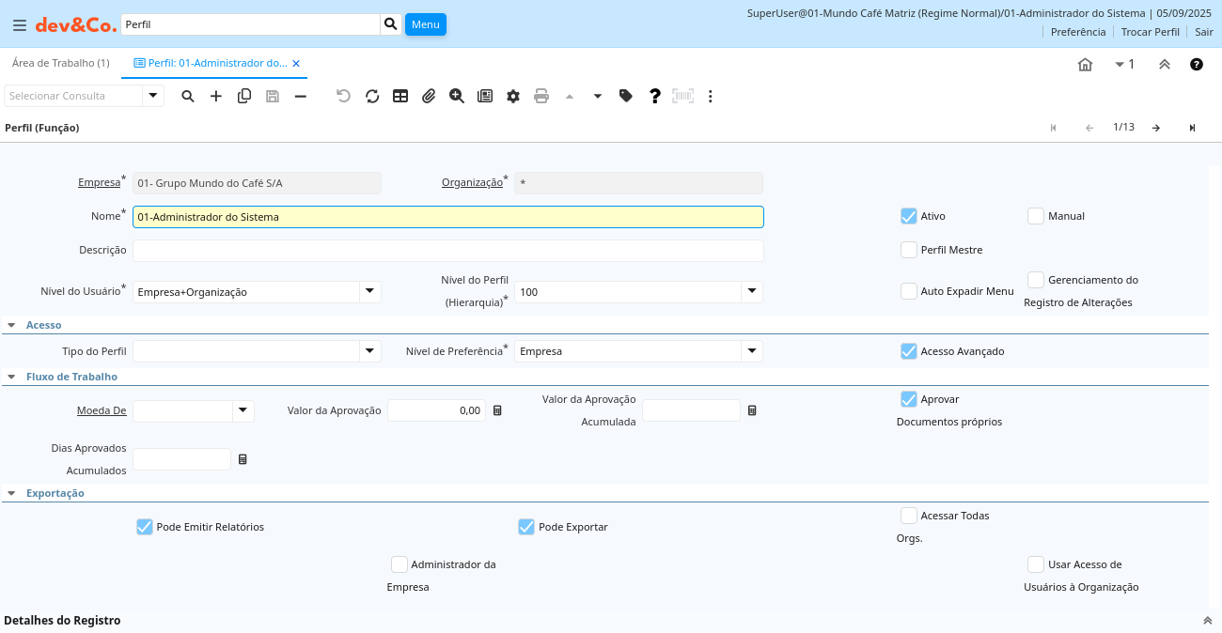Toggle the grid view icon
Image resolution: width=1222 pixels, height=633 pixels.
click(400, 96)
